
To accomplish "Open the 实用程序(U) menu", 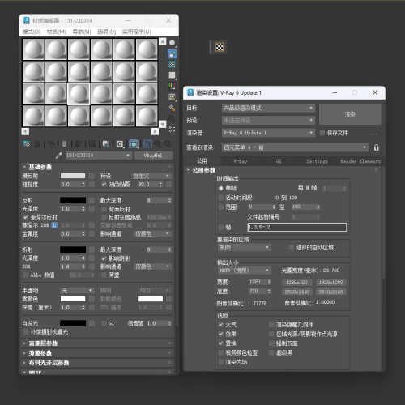I will 137,32.
